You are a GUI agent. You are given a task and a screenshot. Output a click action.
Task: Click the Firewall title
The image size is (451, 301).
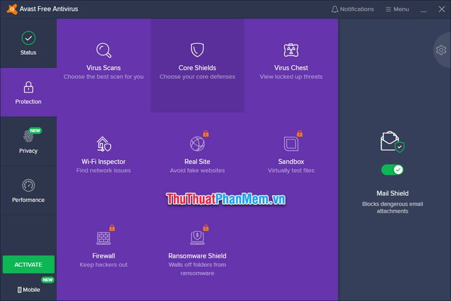pos(104,256)
